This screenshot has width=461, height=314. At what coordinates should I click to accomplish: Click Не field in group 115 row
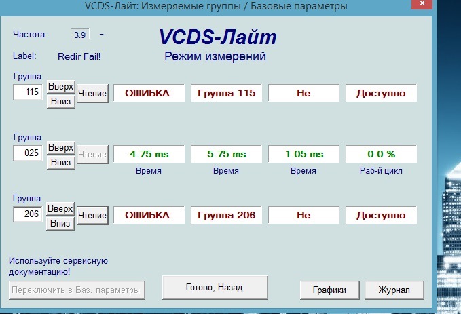point(303,93)
